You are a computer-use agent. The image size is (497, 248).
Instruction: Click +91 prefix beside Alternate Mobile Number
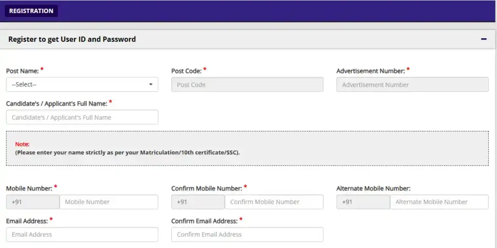tap(363, 202)
